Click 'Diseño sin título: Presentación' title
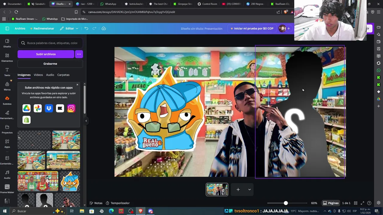The image size is (383, 215). click(x=202, y=28)
